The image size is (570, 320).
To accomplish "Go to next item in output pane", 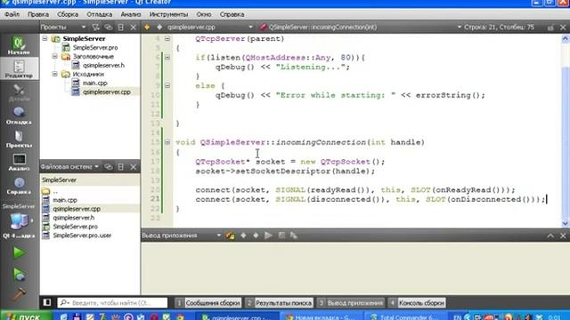I will (x=256, y=236).
